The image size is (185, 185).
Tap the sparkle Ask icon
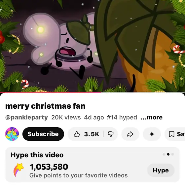(152, 134)
